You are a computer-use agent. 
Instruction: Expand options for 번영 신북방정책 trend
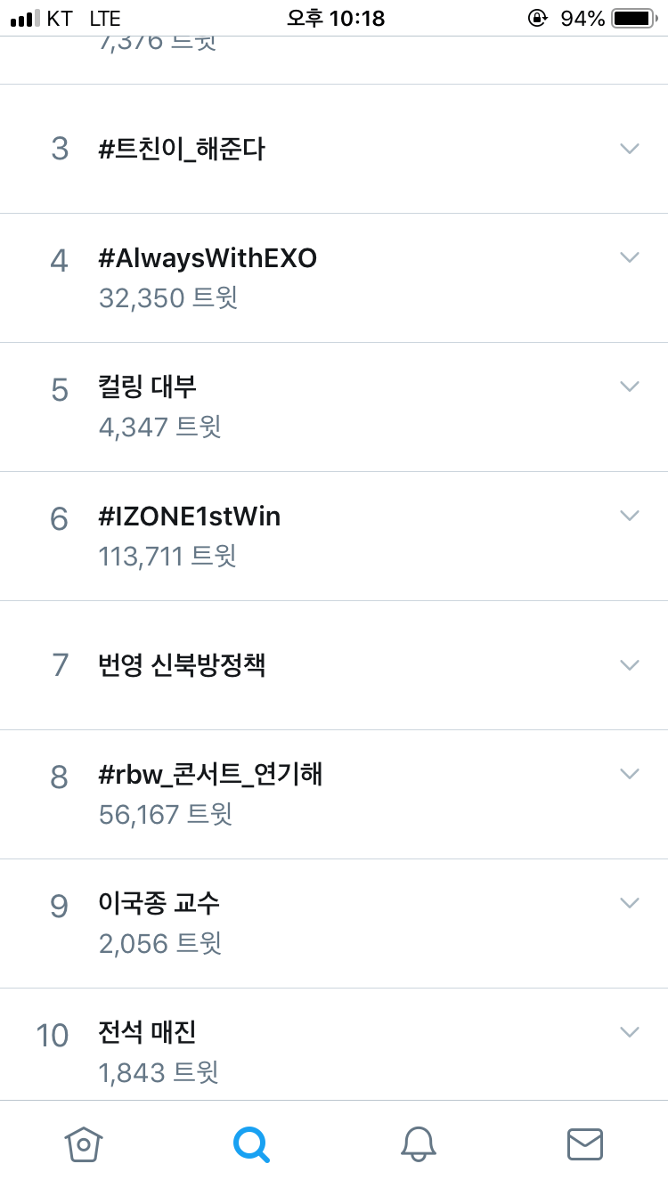click(x=630, y=664)
